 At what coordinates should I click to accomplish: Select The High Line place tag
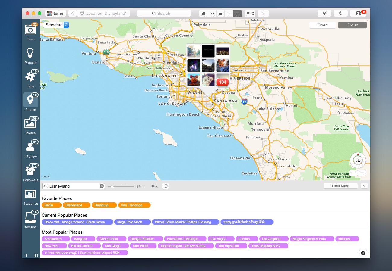tap(231, 246)
